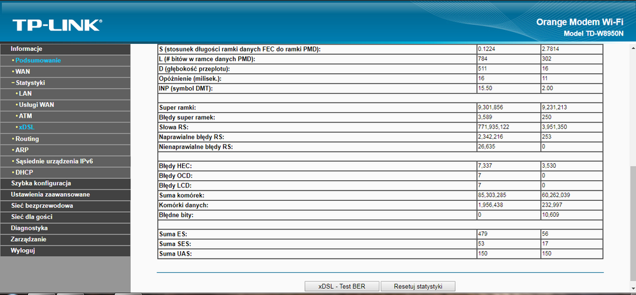
Task: Open Sieć bezprzewodowa settings
Action: (66, 206)
